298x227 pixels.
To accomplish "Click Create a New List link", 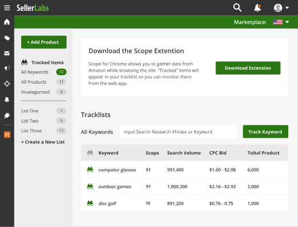I will click(43, 142).
